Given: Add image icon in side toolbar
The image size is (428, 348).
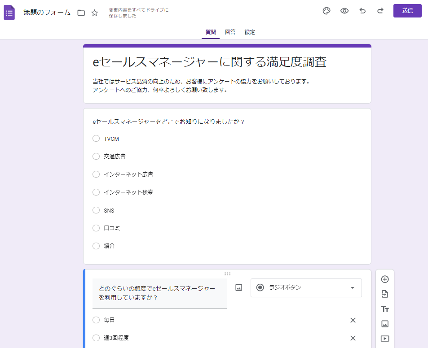Looking at the screenshot, I should tap(385, 324).
